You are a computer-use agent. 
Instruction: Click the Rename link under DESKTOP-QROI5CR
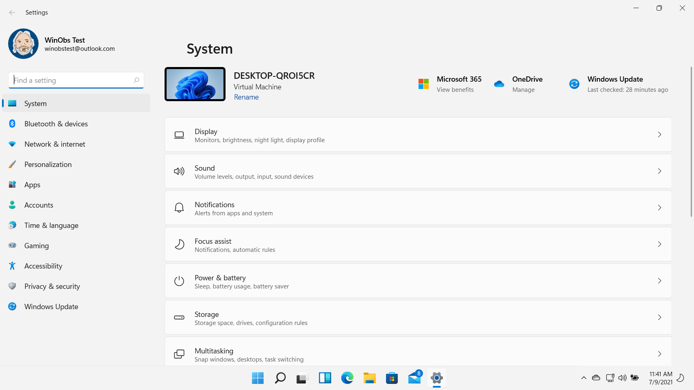tap(246, 97)
